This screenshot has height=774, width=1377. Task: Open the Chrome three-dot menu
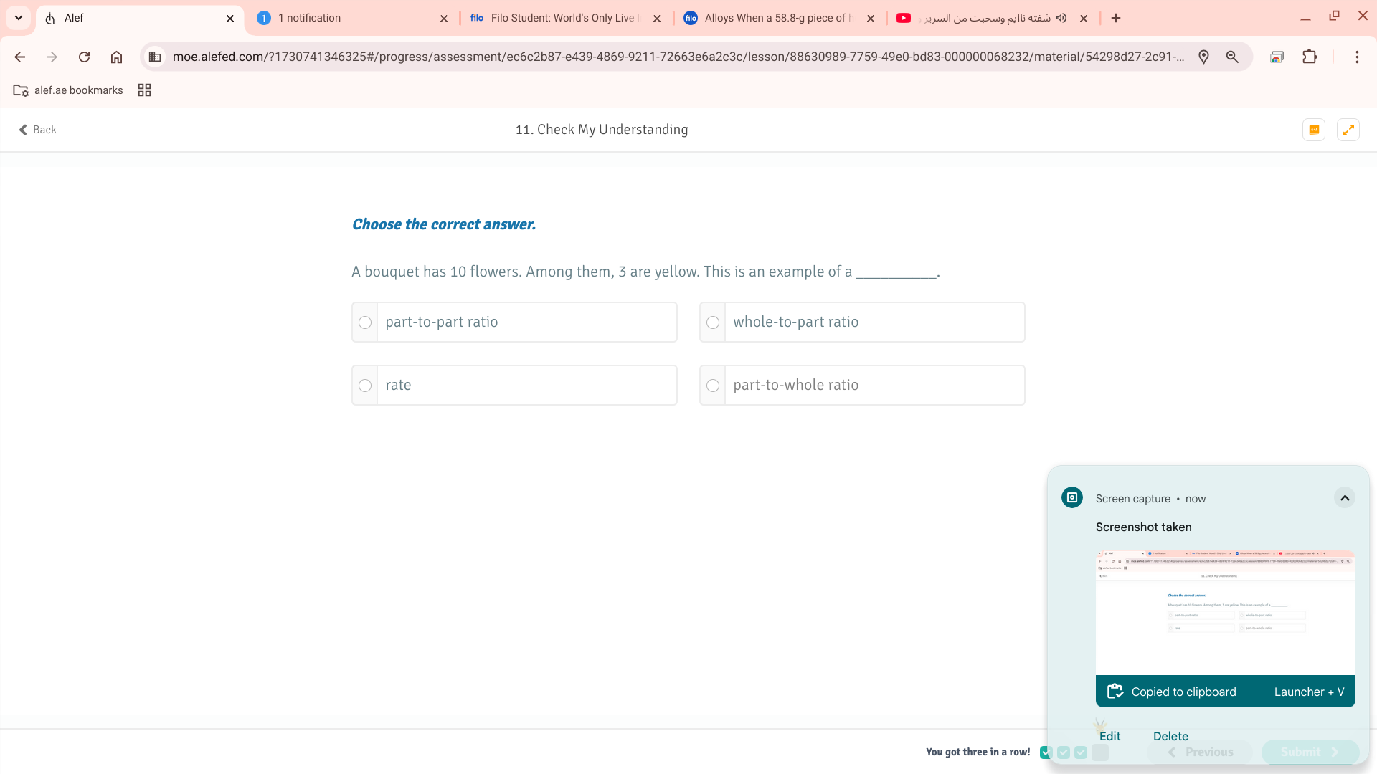1357,57
